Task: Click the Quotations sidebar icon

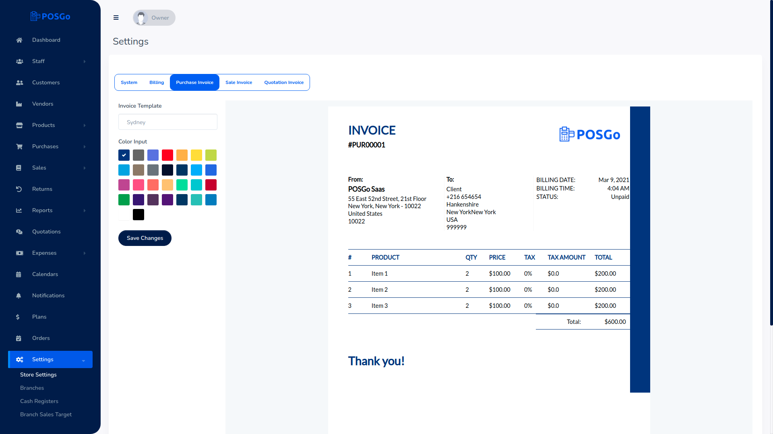Action: pyautogui.click(x=20, y=231)
